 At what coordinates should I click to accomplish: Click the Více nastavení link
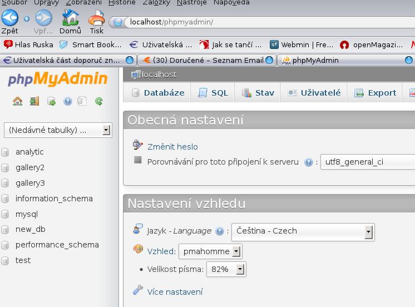175,292
